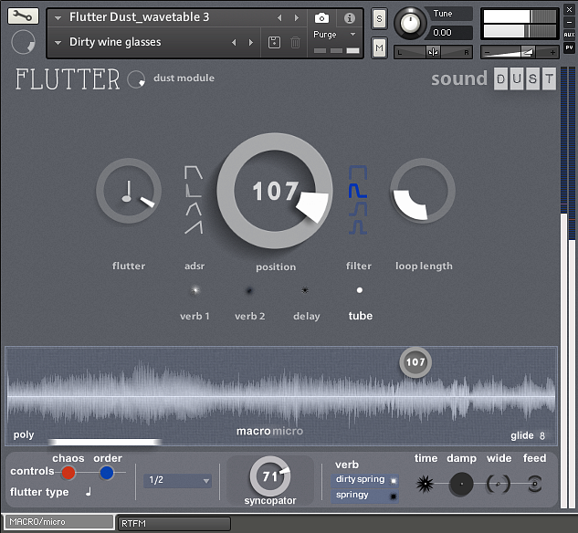578x533 pixels.
Task: Click the blue order button
Action: click(107, 473)
